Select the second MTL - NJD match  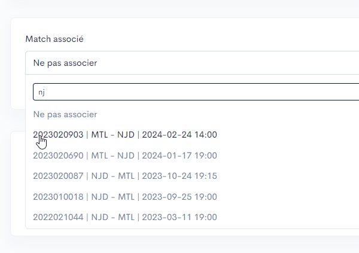point(124,156)
